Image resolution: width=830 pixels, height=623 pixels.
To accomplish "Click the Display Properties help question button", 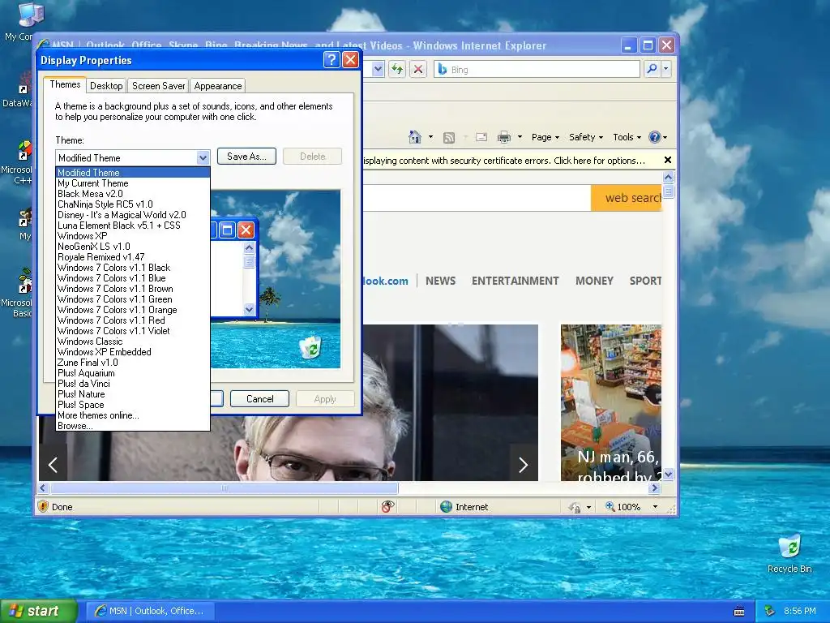I will (x=332, y=60).
